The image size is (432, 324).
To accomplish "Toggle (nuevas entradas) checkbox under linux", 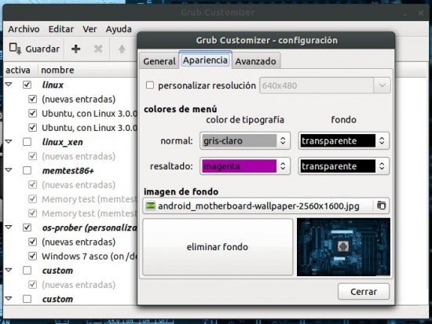I will coord(32,99).
